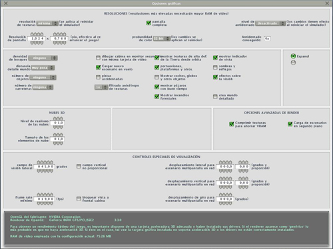The image size is (333, 249).
Task: Click desplazamiento lateral 0,00 proportion field
Action: click(243, 167)
